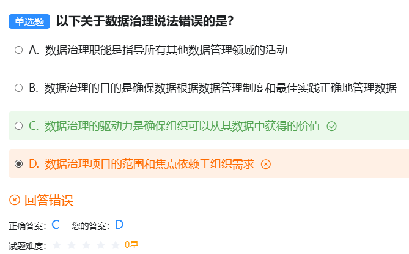Click option D text about 数据治理项目的范围
The height and width of the screenshot is (254, 409).
(x=149, y=164)
